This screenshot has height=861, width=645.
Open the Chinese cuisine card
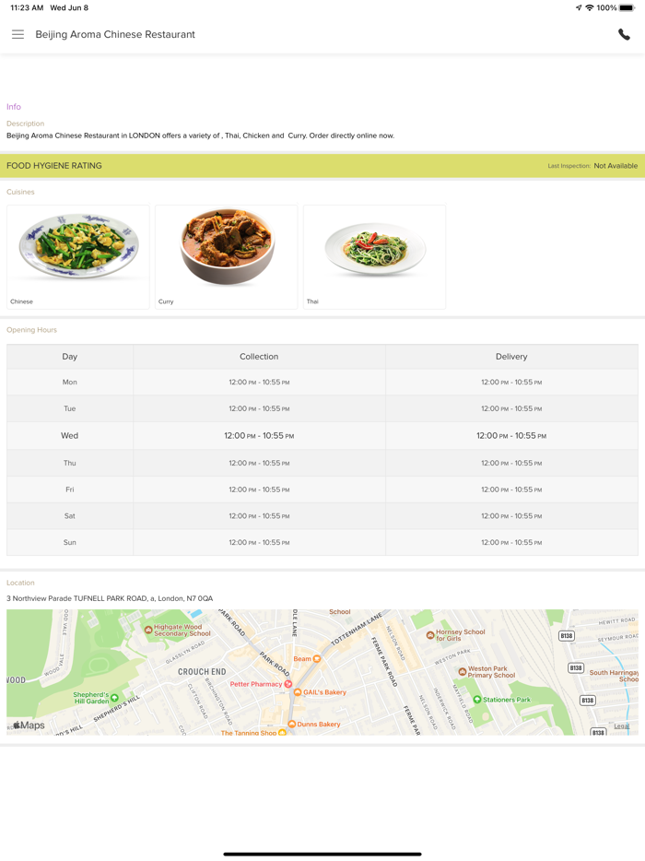point(78,256)
